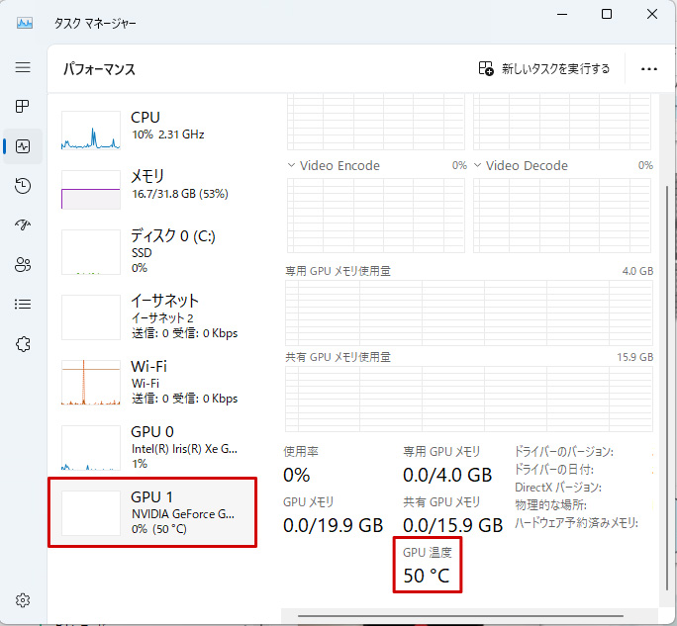Expand the Video Decode graph dropdown
Viewport: 677px width, 626px height.
pos(478,166)
